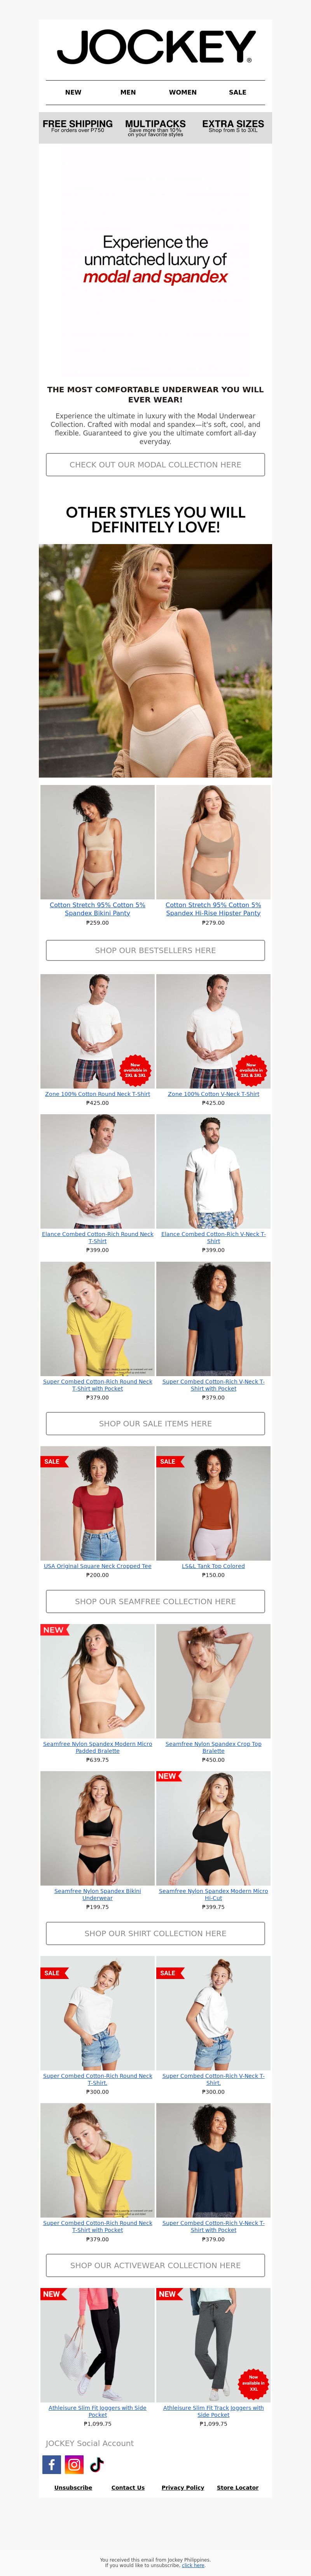
Task: Click SHOP OUR SEAMFREE COLLECTION HERE button
Action: [x=155, y=1601]
